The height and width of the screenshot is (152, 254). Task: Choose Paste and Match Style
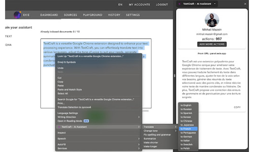(99, 89)
